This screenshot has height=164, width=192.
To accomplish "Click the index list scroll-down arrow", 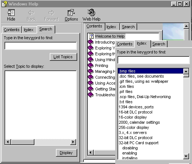I will 186,156.
